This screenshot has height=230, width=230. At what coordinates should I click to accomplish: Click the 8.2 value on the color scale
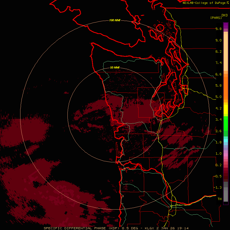(218, 51)
